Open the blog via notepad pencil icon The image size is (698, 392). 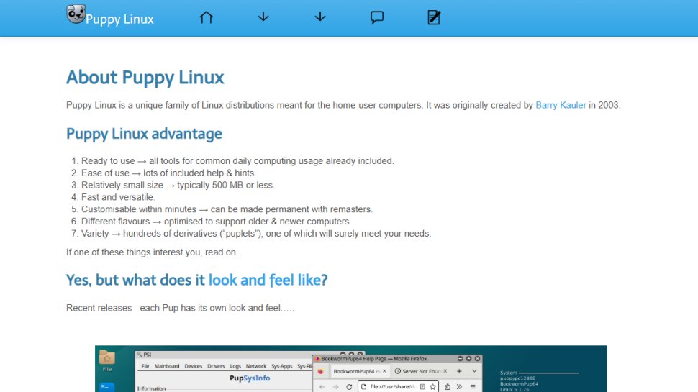(x=434, y=17)
